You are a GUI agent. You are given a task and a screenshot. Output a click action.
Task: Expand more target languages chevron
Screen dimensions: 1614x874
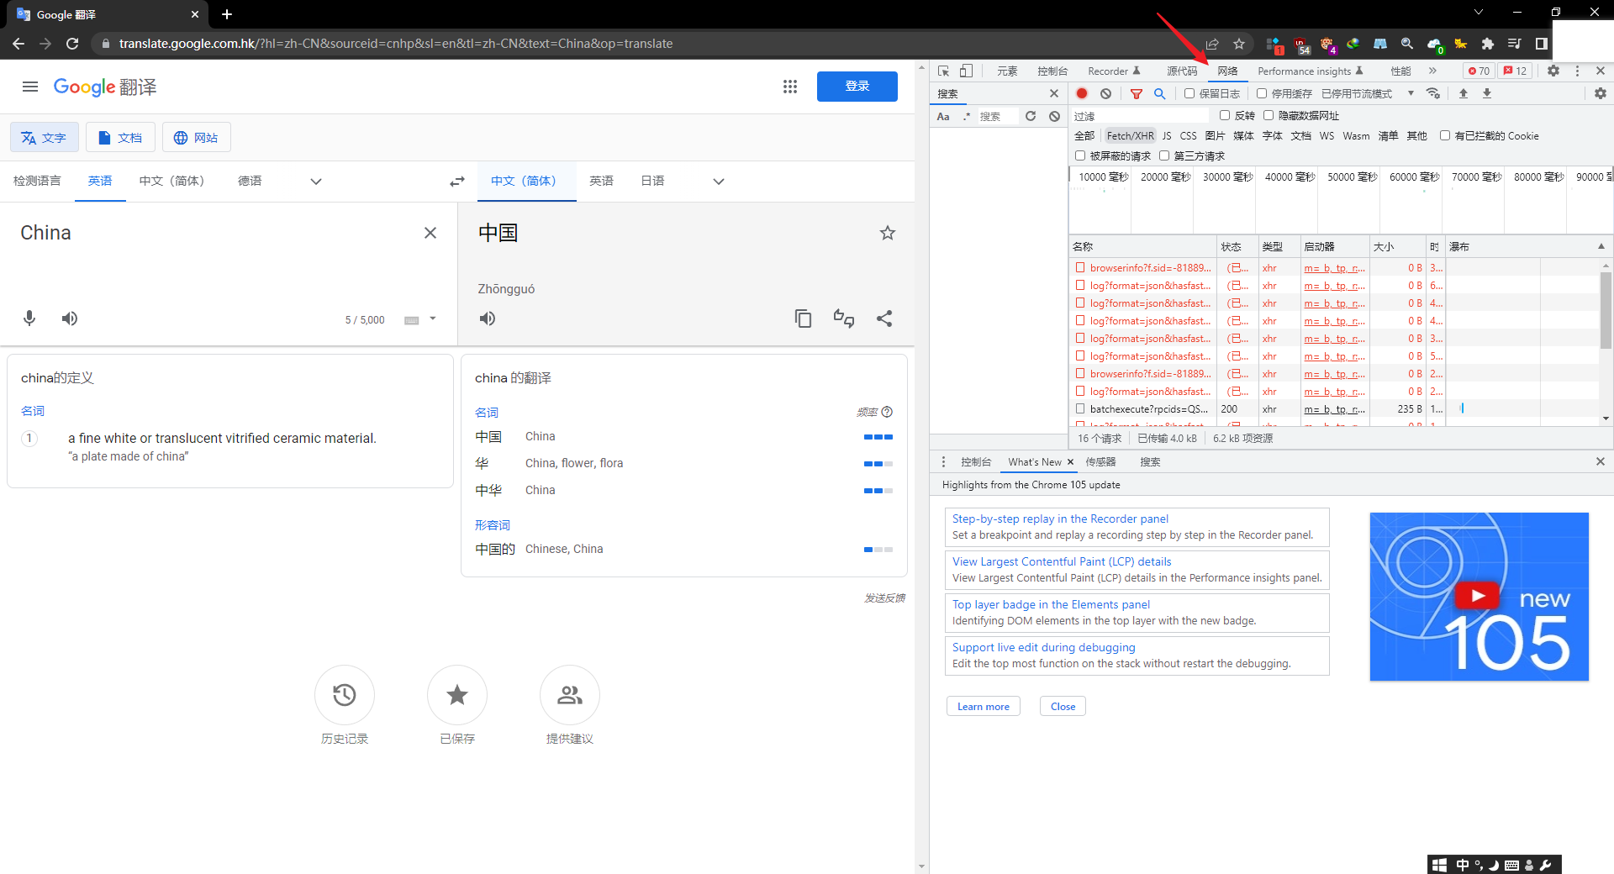[719, 182]
